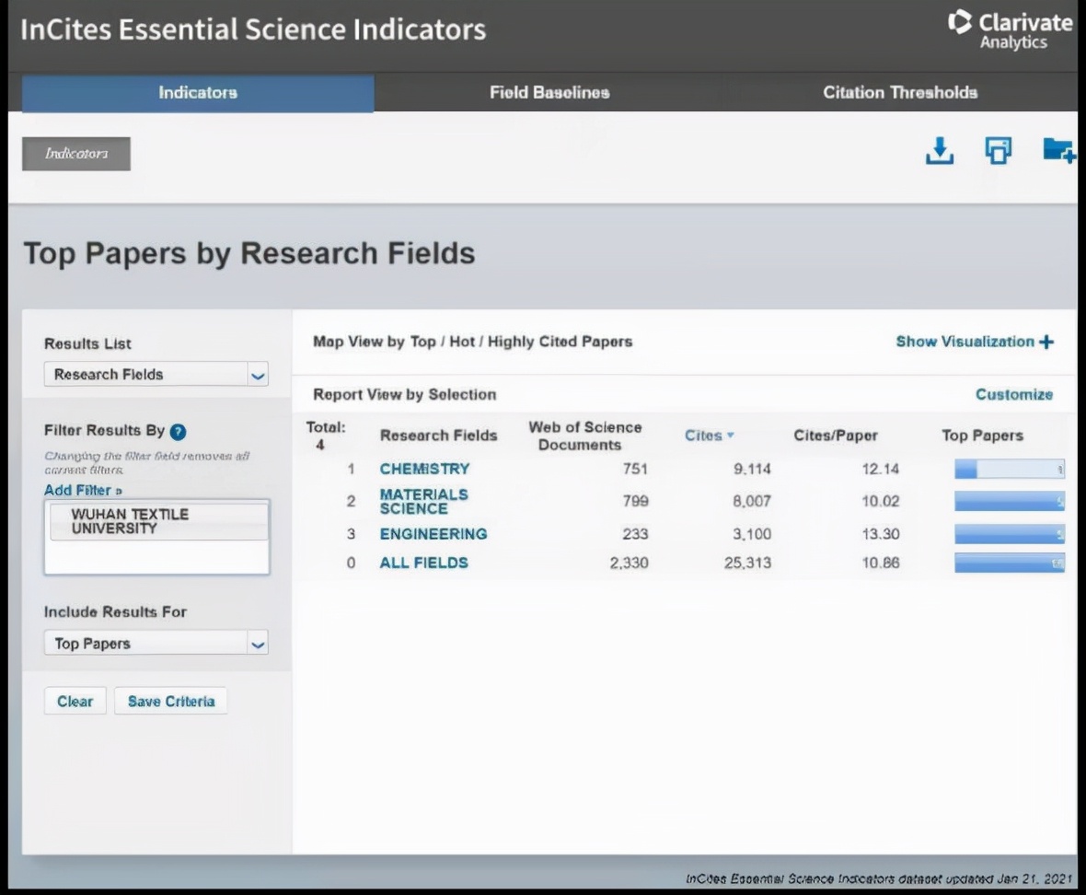The height and width of the screenshot is (895, 1086).
Task: Select the Indicators tab
Action: coord(198,92)
